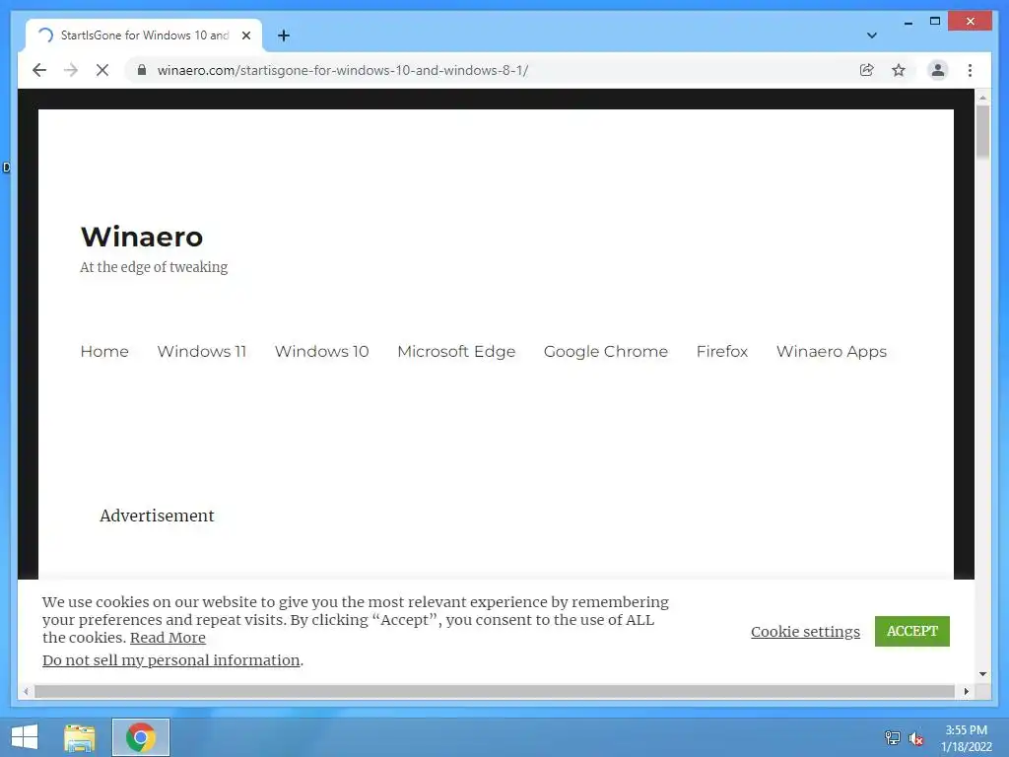Go back using the browser back arrow
This screenshot has height=757, width=1009.
39,70
